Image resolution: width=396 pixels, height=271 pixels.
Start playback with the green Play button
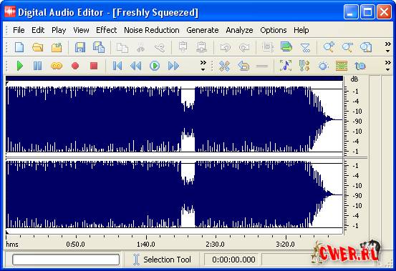click(x=19, y=66)
